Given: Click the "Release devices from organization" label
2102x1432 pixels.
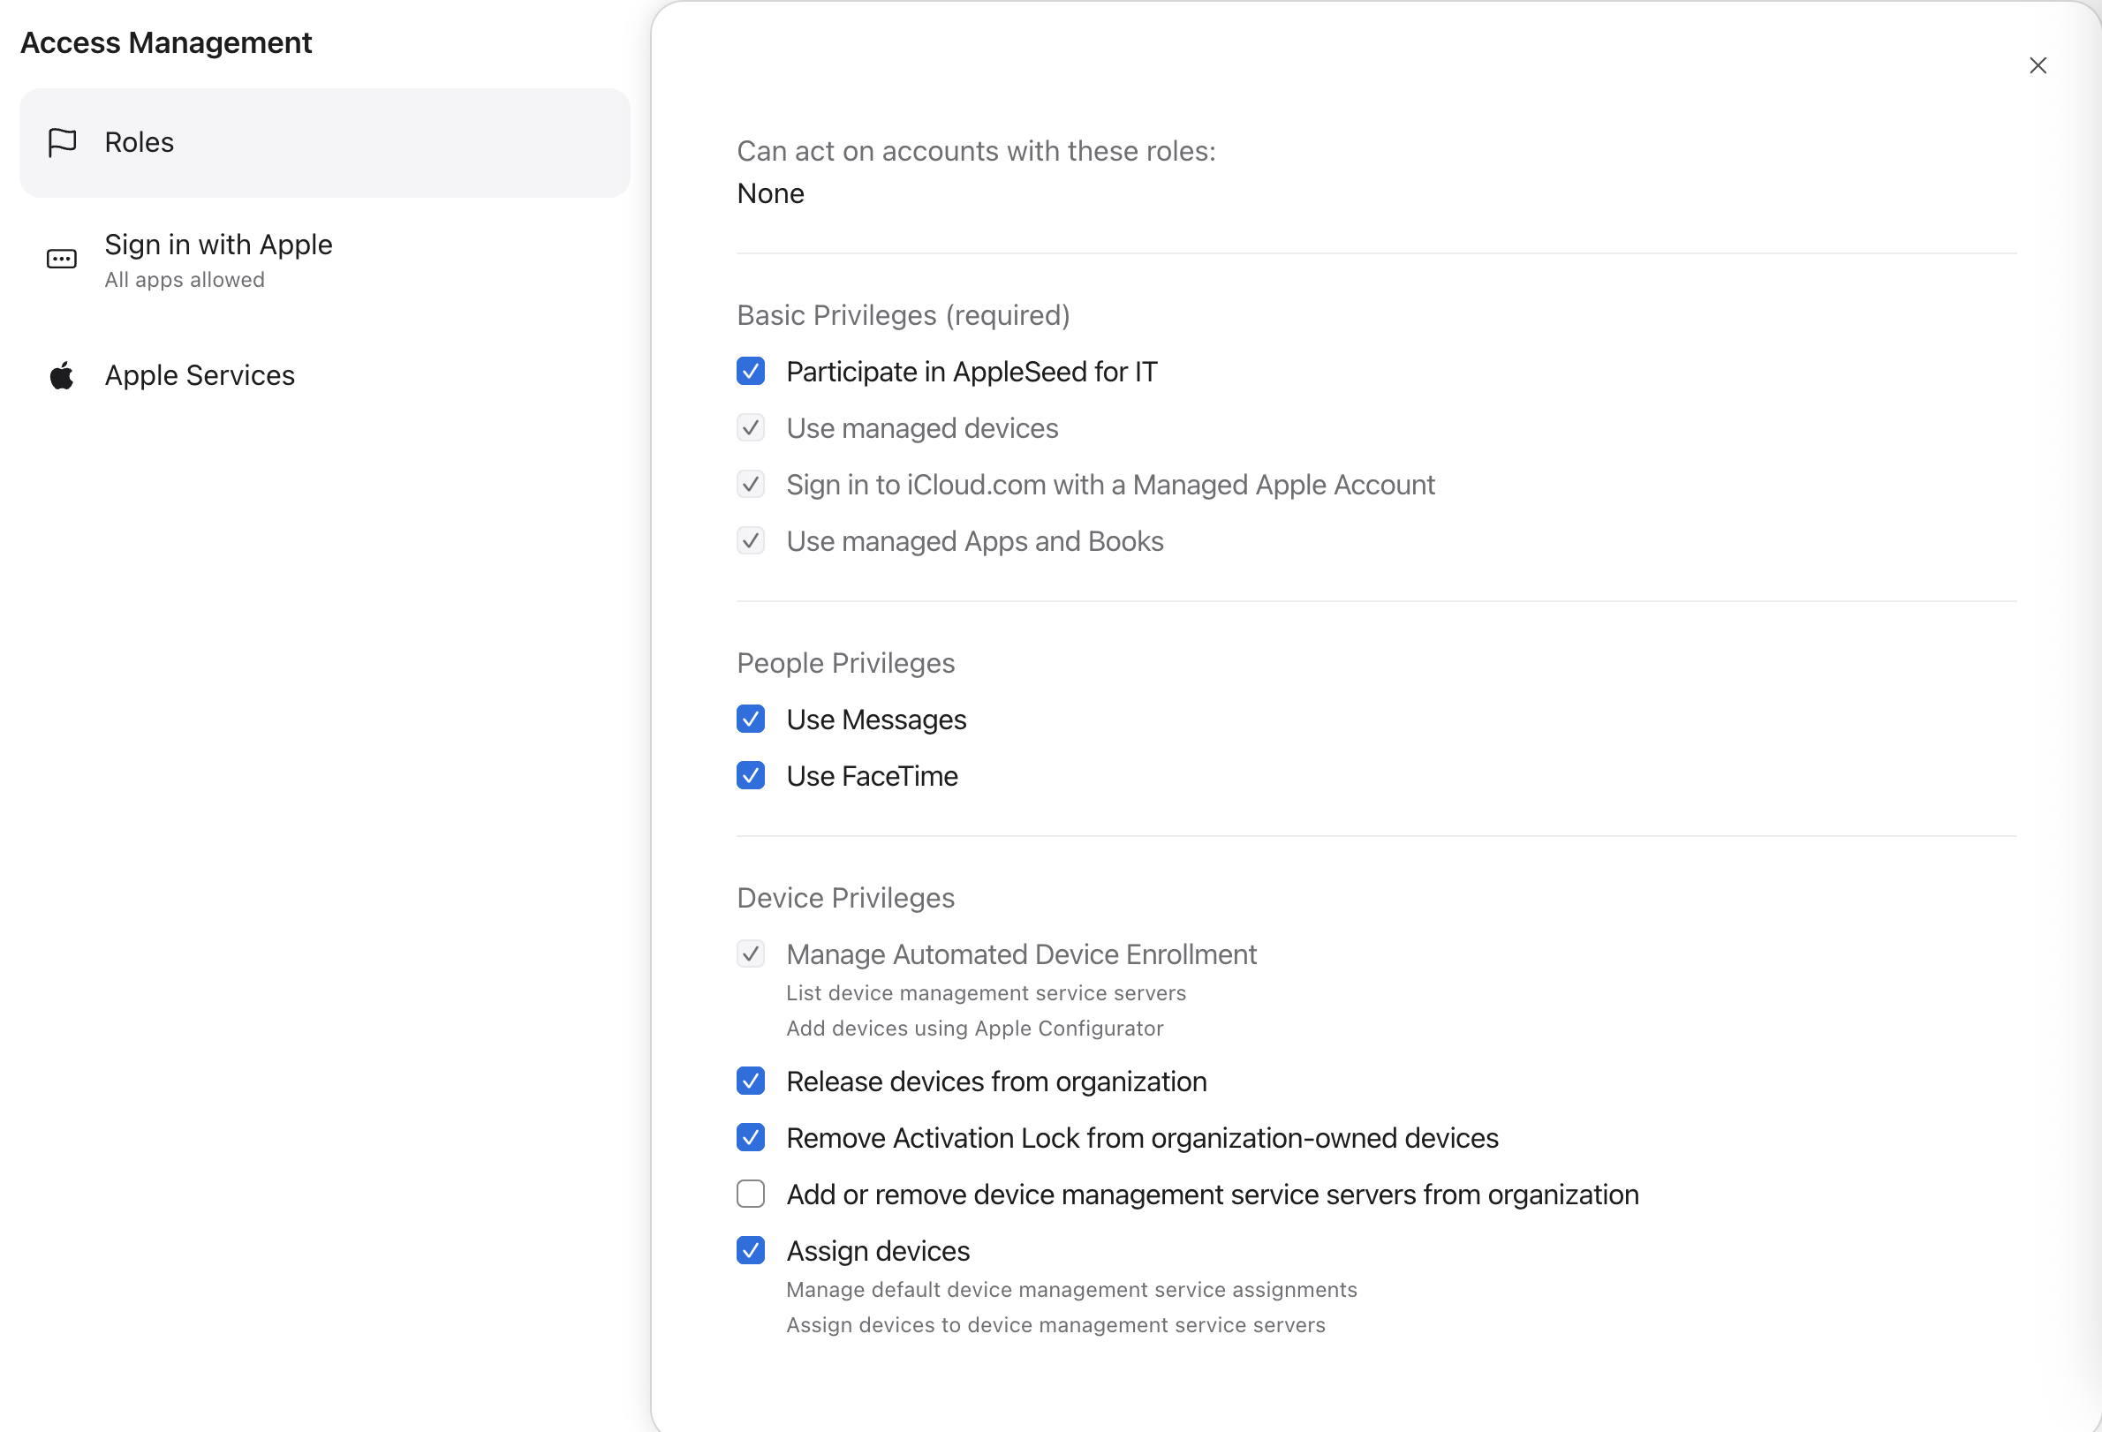Looking at the screenshot, I should (997, 1082).
